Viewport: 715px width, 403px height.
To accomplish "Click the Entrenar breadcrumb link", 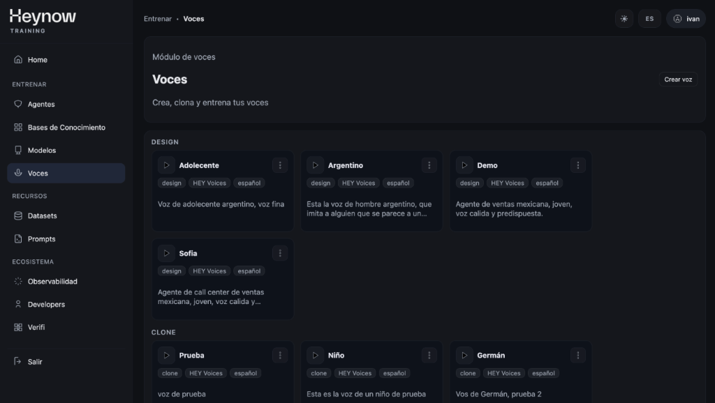I will pyautogui.click(x=157, y=19).
